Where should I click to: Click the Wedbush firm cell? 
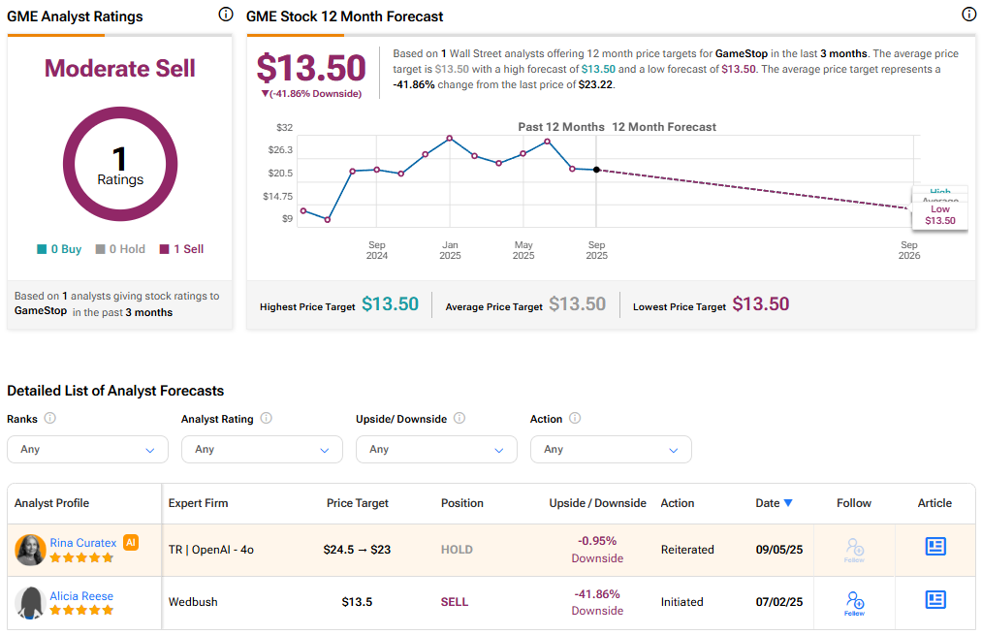point(193,602)
